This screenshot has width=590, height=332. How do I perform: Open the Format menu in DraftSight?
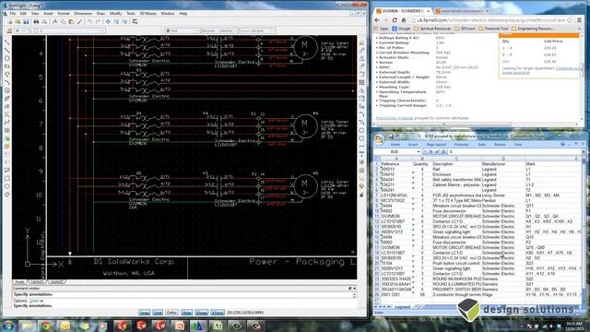coord(64,14)
